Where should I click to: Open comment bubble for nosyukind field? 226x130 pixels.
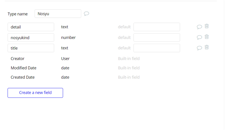coord(199,37)
